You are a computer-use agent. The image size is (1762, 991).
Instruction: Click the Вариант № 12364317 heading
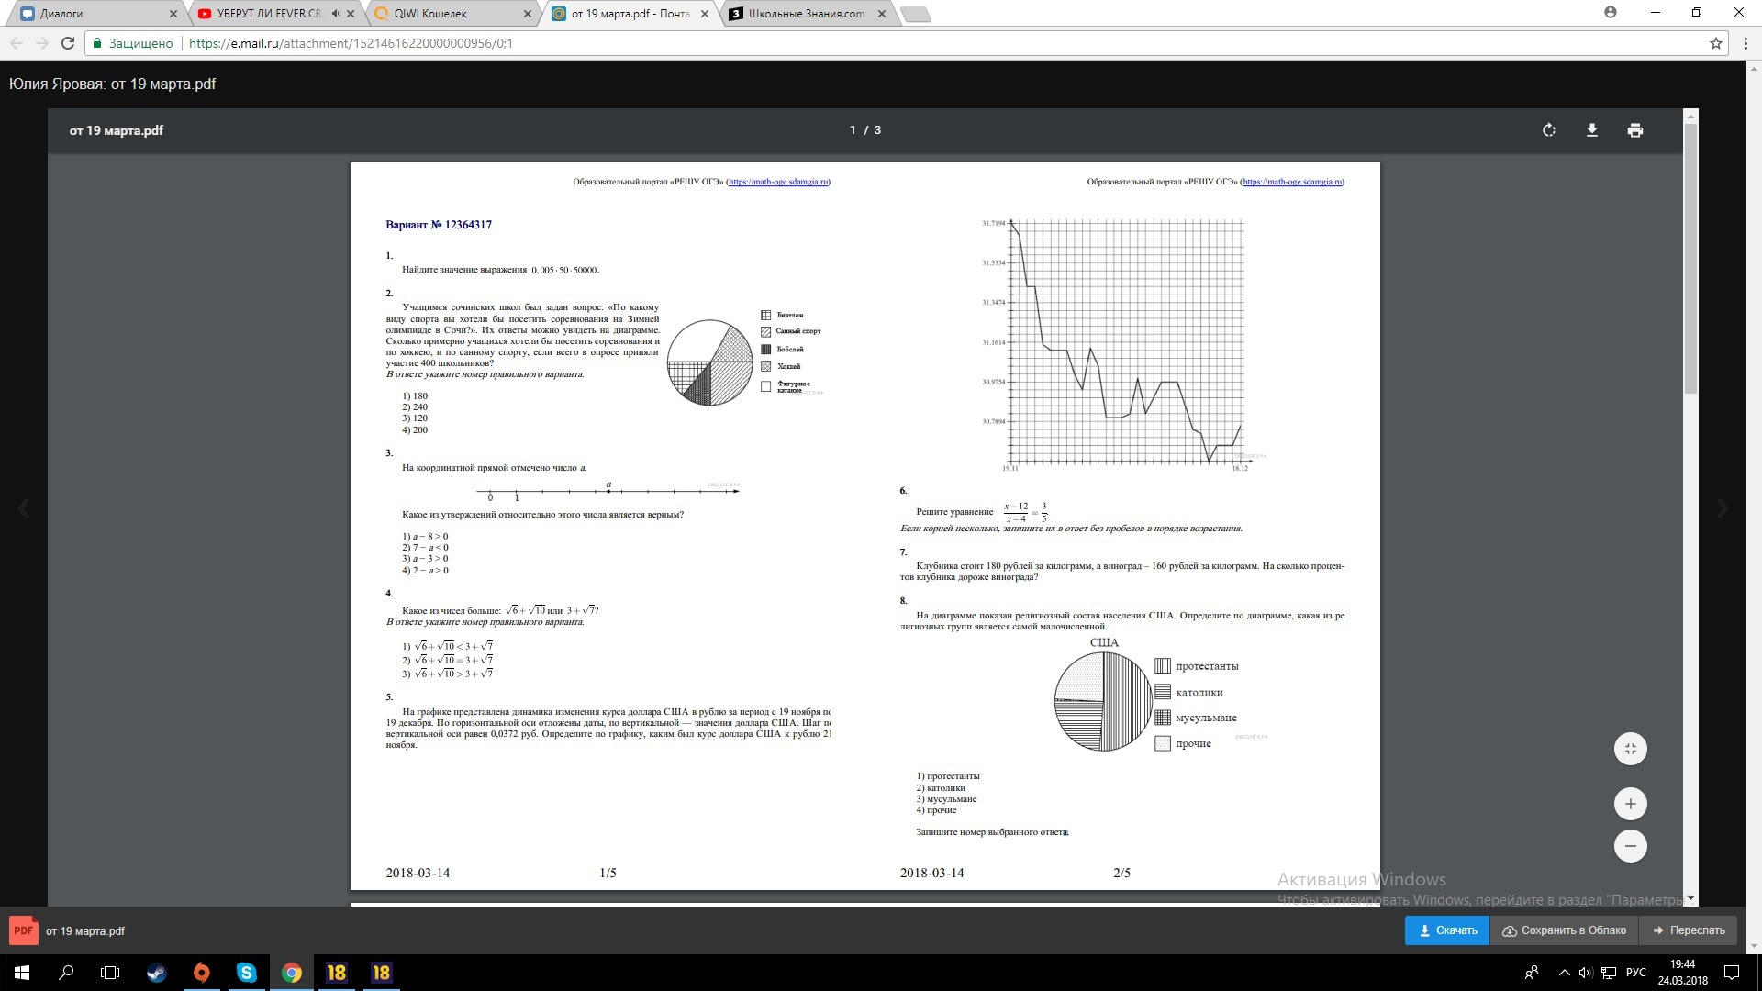click(439, 225)
